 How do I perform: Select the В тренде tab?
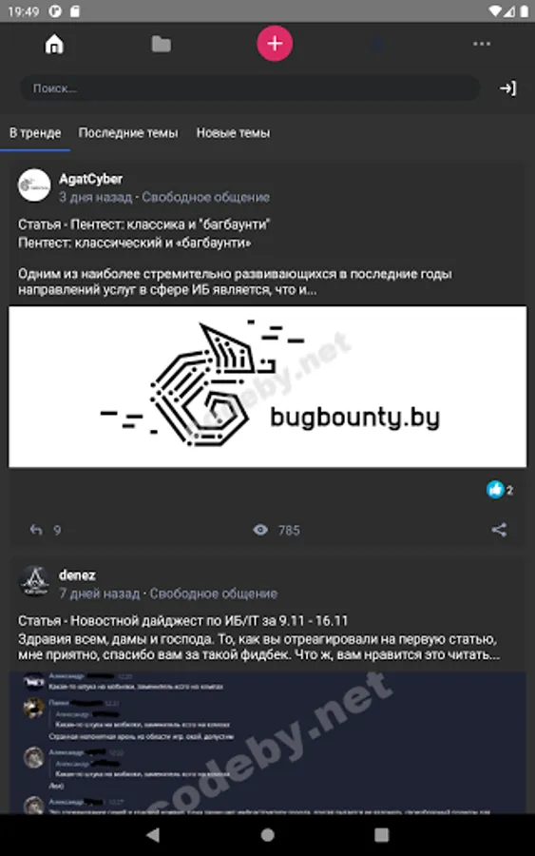pos(35,132)
